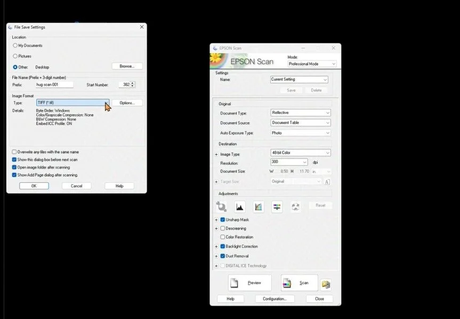Click the Scan color page icon

pos(287,283)
